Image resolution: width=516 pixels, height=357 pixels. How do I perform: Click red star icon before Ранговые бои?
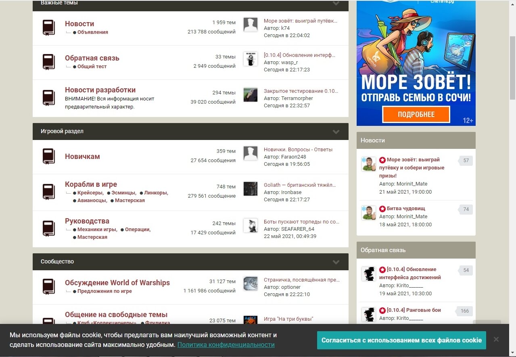(x=382, y=311)
